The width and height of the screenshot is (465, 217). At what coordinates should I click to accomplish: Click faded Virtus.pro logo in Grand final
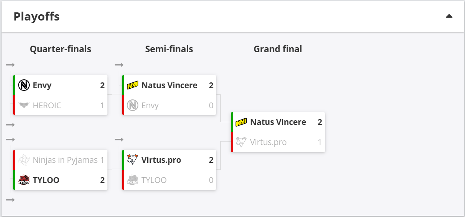pos(241,142)
